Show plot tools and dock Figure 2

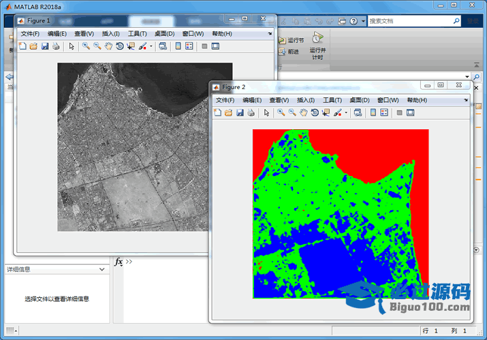click(x=410, y=112)
